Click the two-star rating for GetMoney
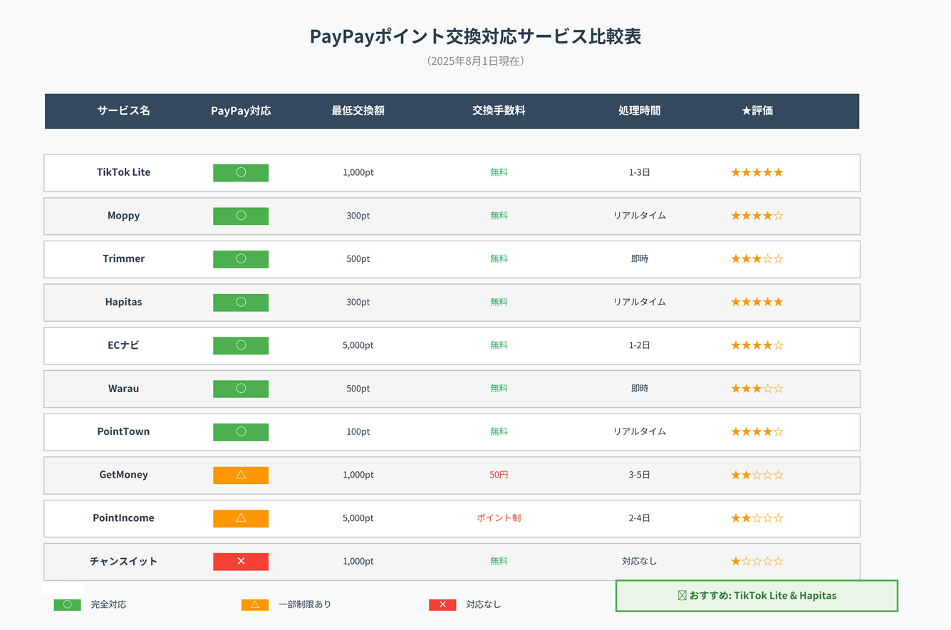The image size is (951, 630). [x=757, y=475]
